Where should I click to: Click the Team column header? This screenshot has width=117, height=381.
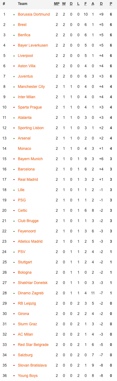point(22,4)
